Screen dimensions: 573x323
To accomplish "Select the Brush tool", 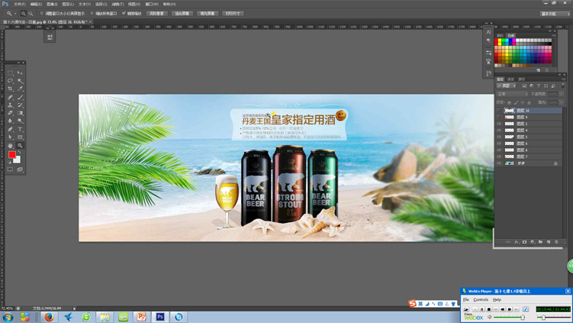I will 20,97.
